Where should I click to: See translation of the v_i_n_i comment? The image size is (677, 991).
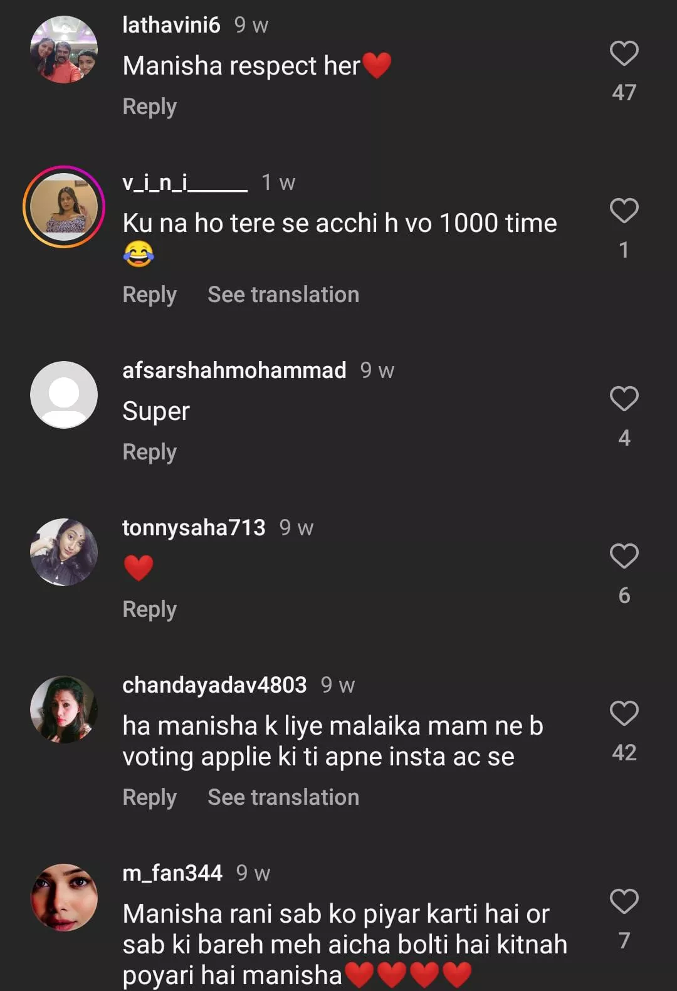(283, 295)
